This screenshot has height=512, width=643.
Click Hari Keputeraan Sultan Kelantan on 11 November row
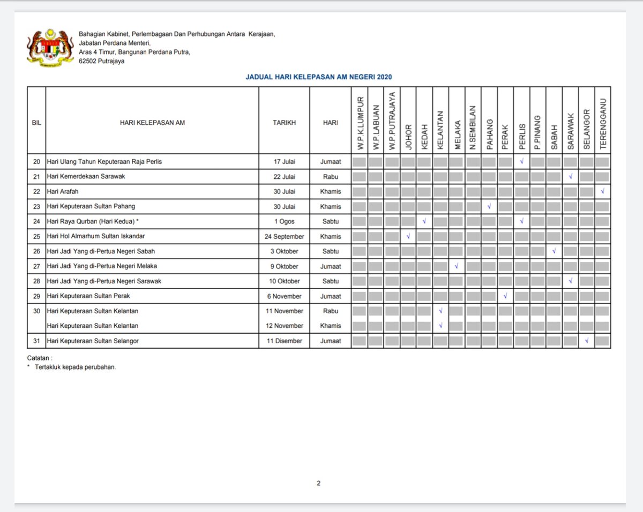coord(93,311)
